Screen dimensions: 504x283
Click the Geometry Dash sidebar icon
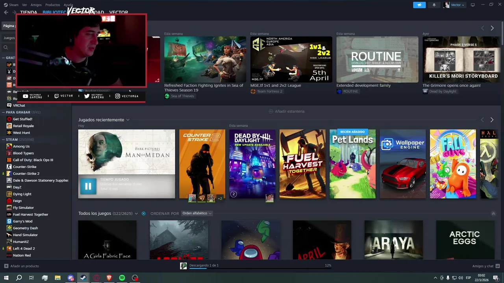coord(9,228)
